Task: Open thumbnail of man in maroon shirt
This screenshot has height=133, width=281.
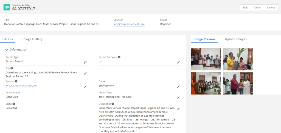Action: pos(238,83)
